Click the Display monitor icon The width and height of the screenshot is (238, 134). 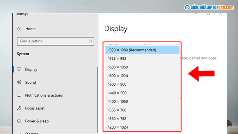click(19, 69)
